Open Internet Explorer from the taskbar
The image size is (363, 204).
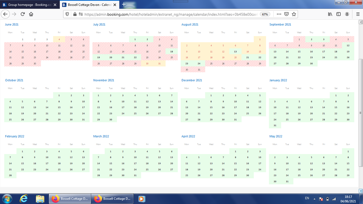point(24,198)
